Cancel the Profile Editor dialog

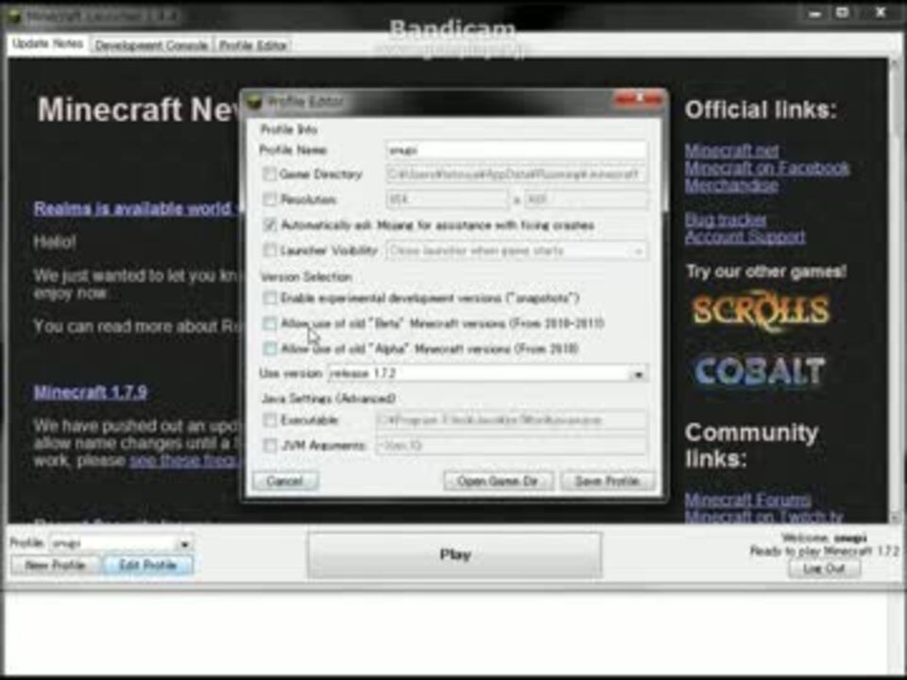click(284, 481)
